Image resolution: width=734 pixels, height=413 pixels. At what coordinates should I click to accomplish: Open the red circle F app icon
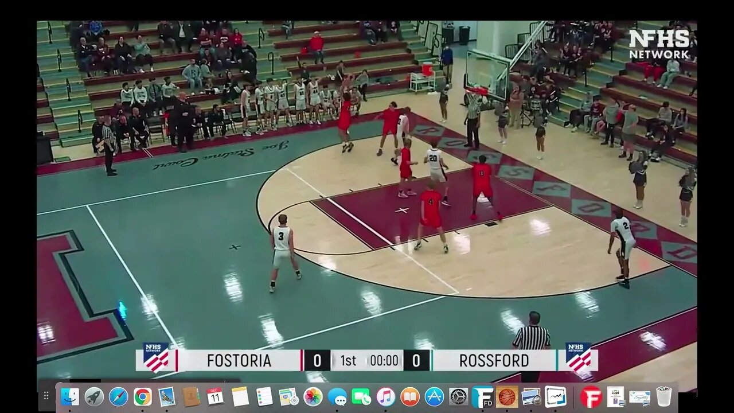tap(590, 396)
